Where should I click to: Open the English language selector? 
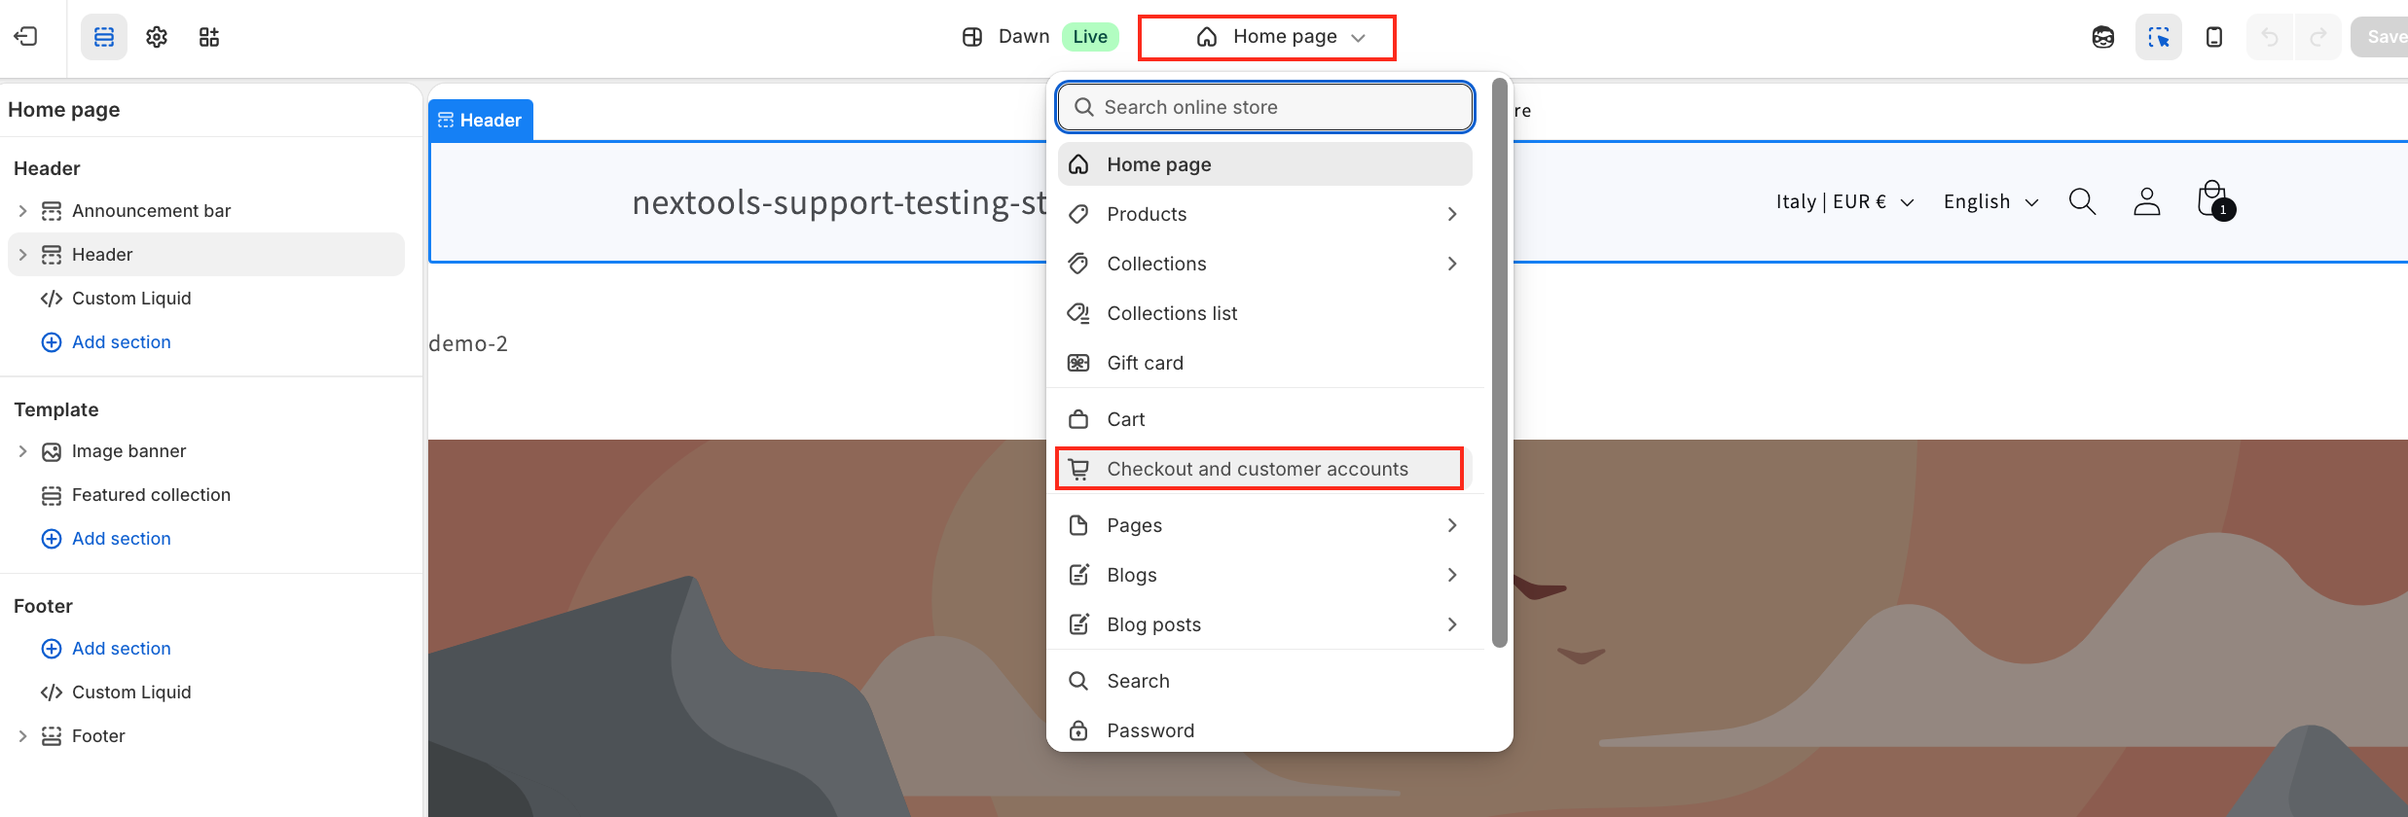[x=1990, y=202]
